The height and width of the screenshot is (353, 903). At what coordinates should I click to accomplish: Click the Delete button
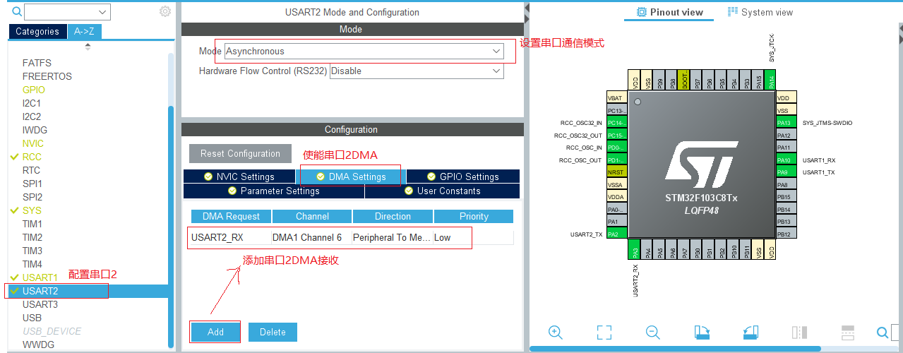(273, 332)
